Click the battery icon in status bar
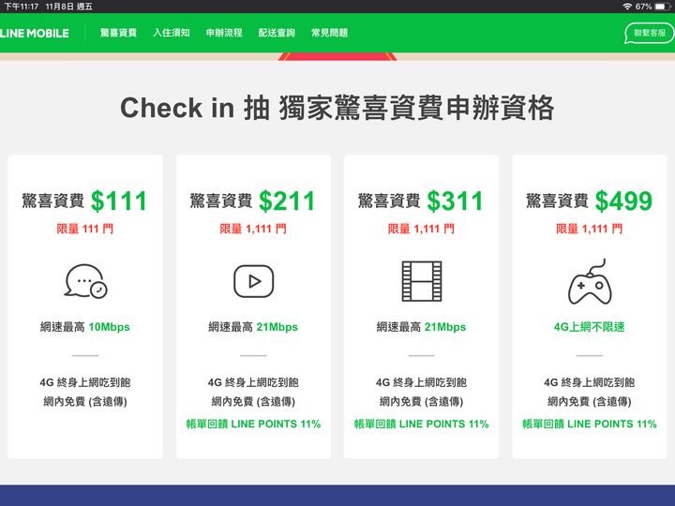Image resolution: width=675 pixels, height=506 pixels. (663, 7)
